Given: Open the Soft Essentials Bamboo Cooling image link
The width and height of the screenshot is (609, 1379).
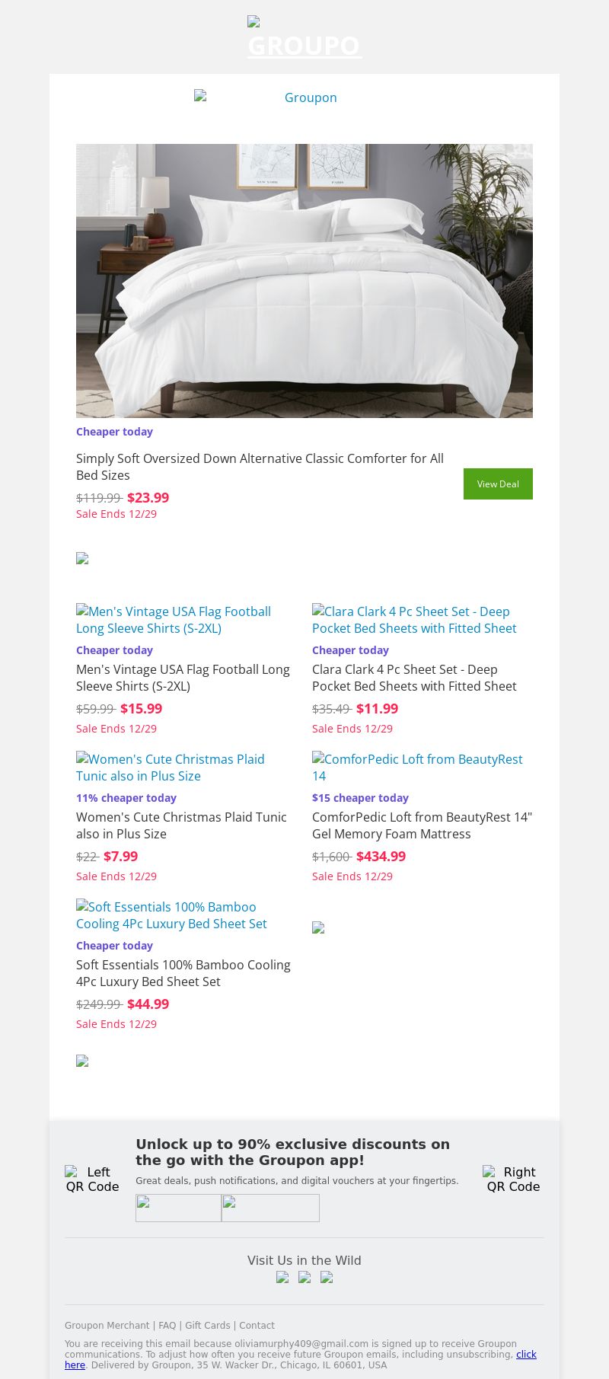Looking at the screenshot, I should (172, 915).
